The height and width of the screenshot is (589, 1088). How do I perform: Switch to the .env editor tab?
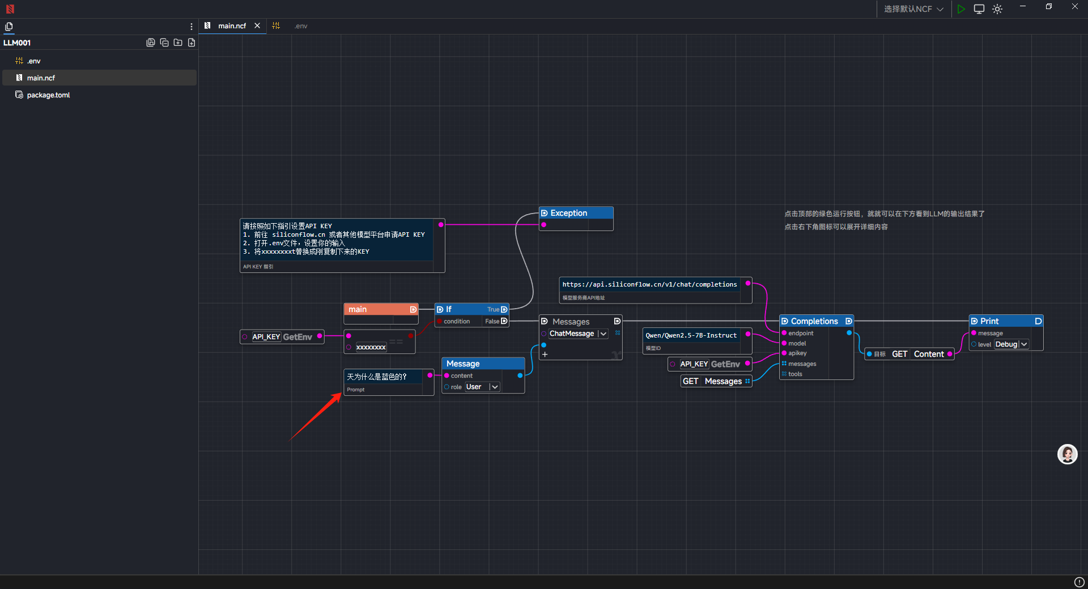click(x=300, y=26)
